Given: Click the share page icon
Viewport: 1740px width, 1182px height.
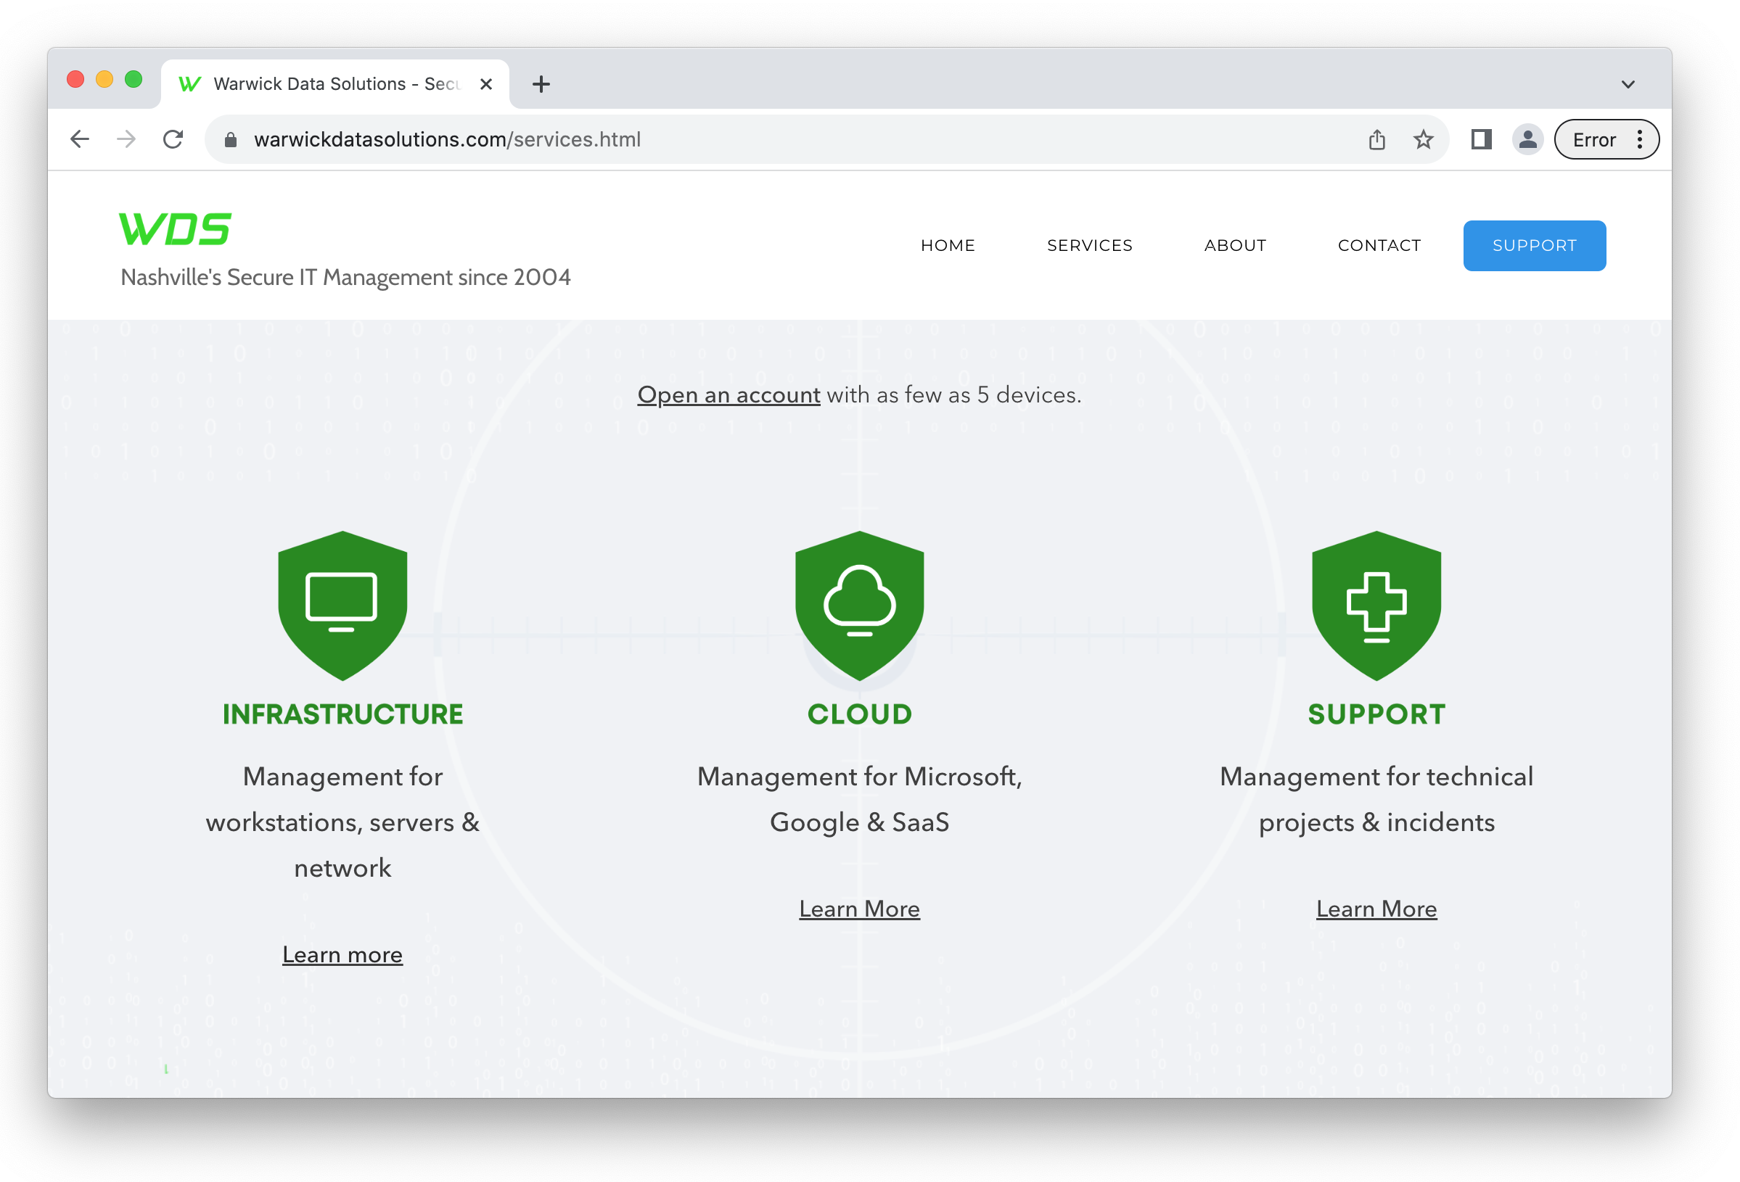Looking at the screenshot, I should pyautogui.click(x=1376, y=139).
